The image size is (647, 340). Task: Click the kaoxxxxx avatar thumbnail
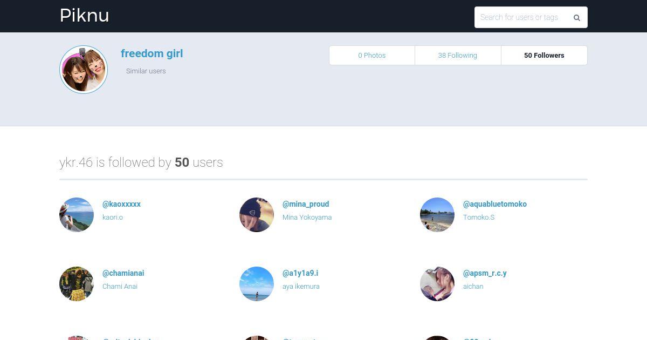pos(77,215)
